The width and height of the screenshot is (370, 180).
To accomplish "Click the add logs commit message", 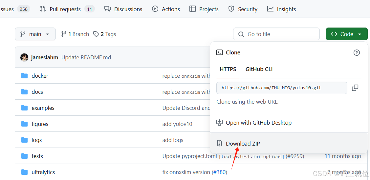I will (x=173, y=140).
